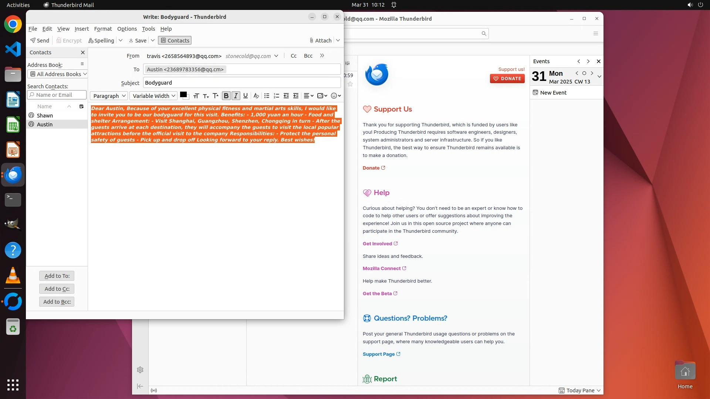Screen dimensions: 710x399
Task: Click the outdent icon
Action: coord(286,96)
